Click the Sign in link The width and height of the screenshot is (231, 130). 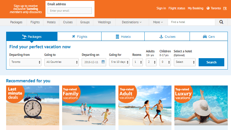click(x=161, y=8)
